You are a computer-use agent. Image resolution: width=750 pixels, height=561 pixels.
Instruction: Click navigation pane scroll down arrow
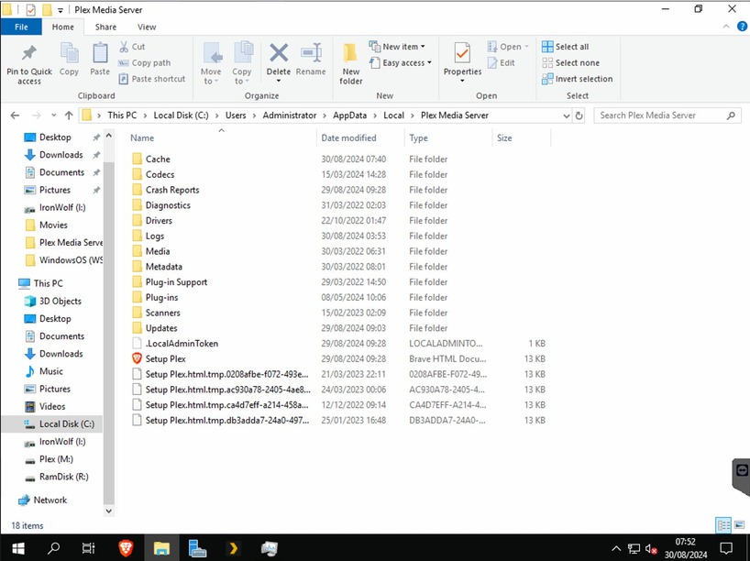(x=108, y=511)
